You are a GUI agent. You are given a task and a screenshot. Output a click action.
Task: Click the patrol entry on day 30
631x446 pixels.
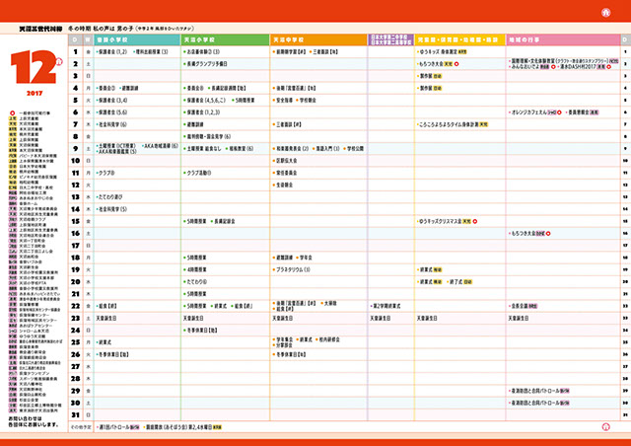(540, 403)
